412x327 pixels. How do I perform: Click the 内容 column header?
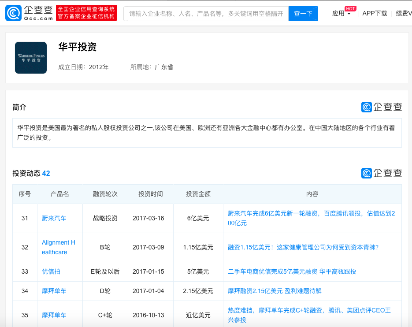[x=312, y=194]
